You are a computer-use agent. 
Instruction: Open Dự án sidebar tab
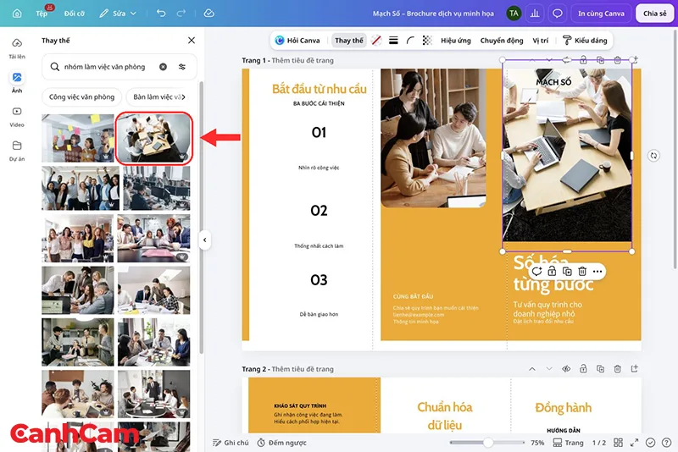(x=17, y=151)
